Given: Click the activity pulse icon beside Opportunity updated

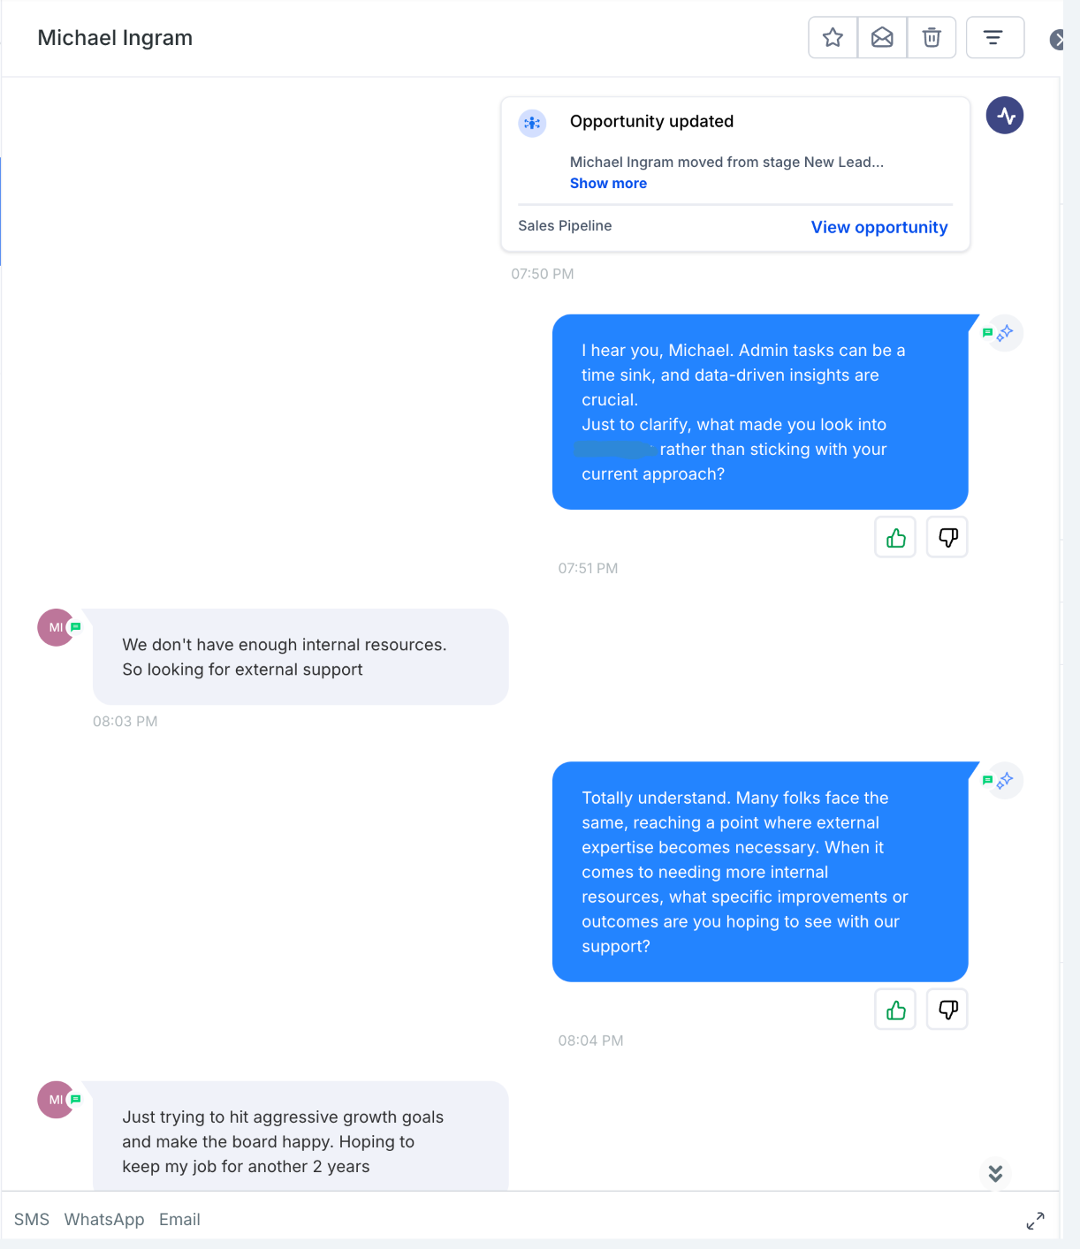Looking at the screenshot, I should pyautogui.click(x=1005, y=116).
